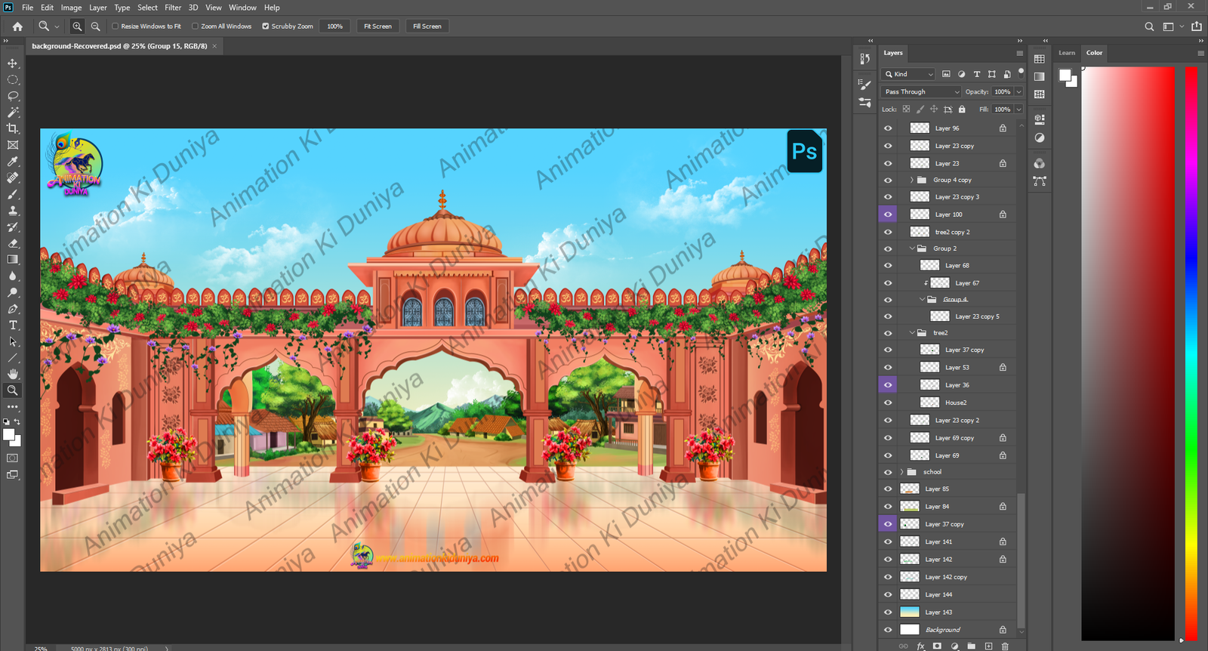1208x651 pixels.
Task: Select the Move tool
Action: click(13, 63)
